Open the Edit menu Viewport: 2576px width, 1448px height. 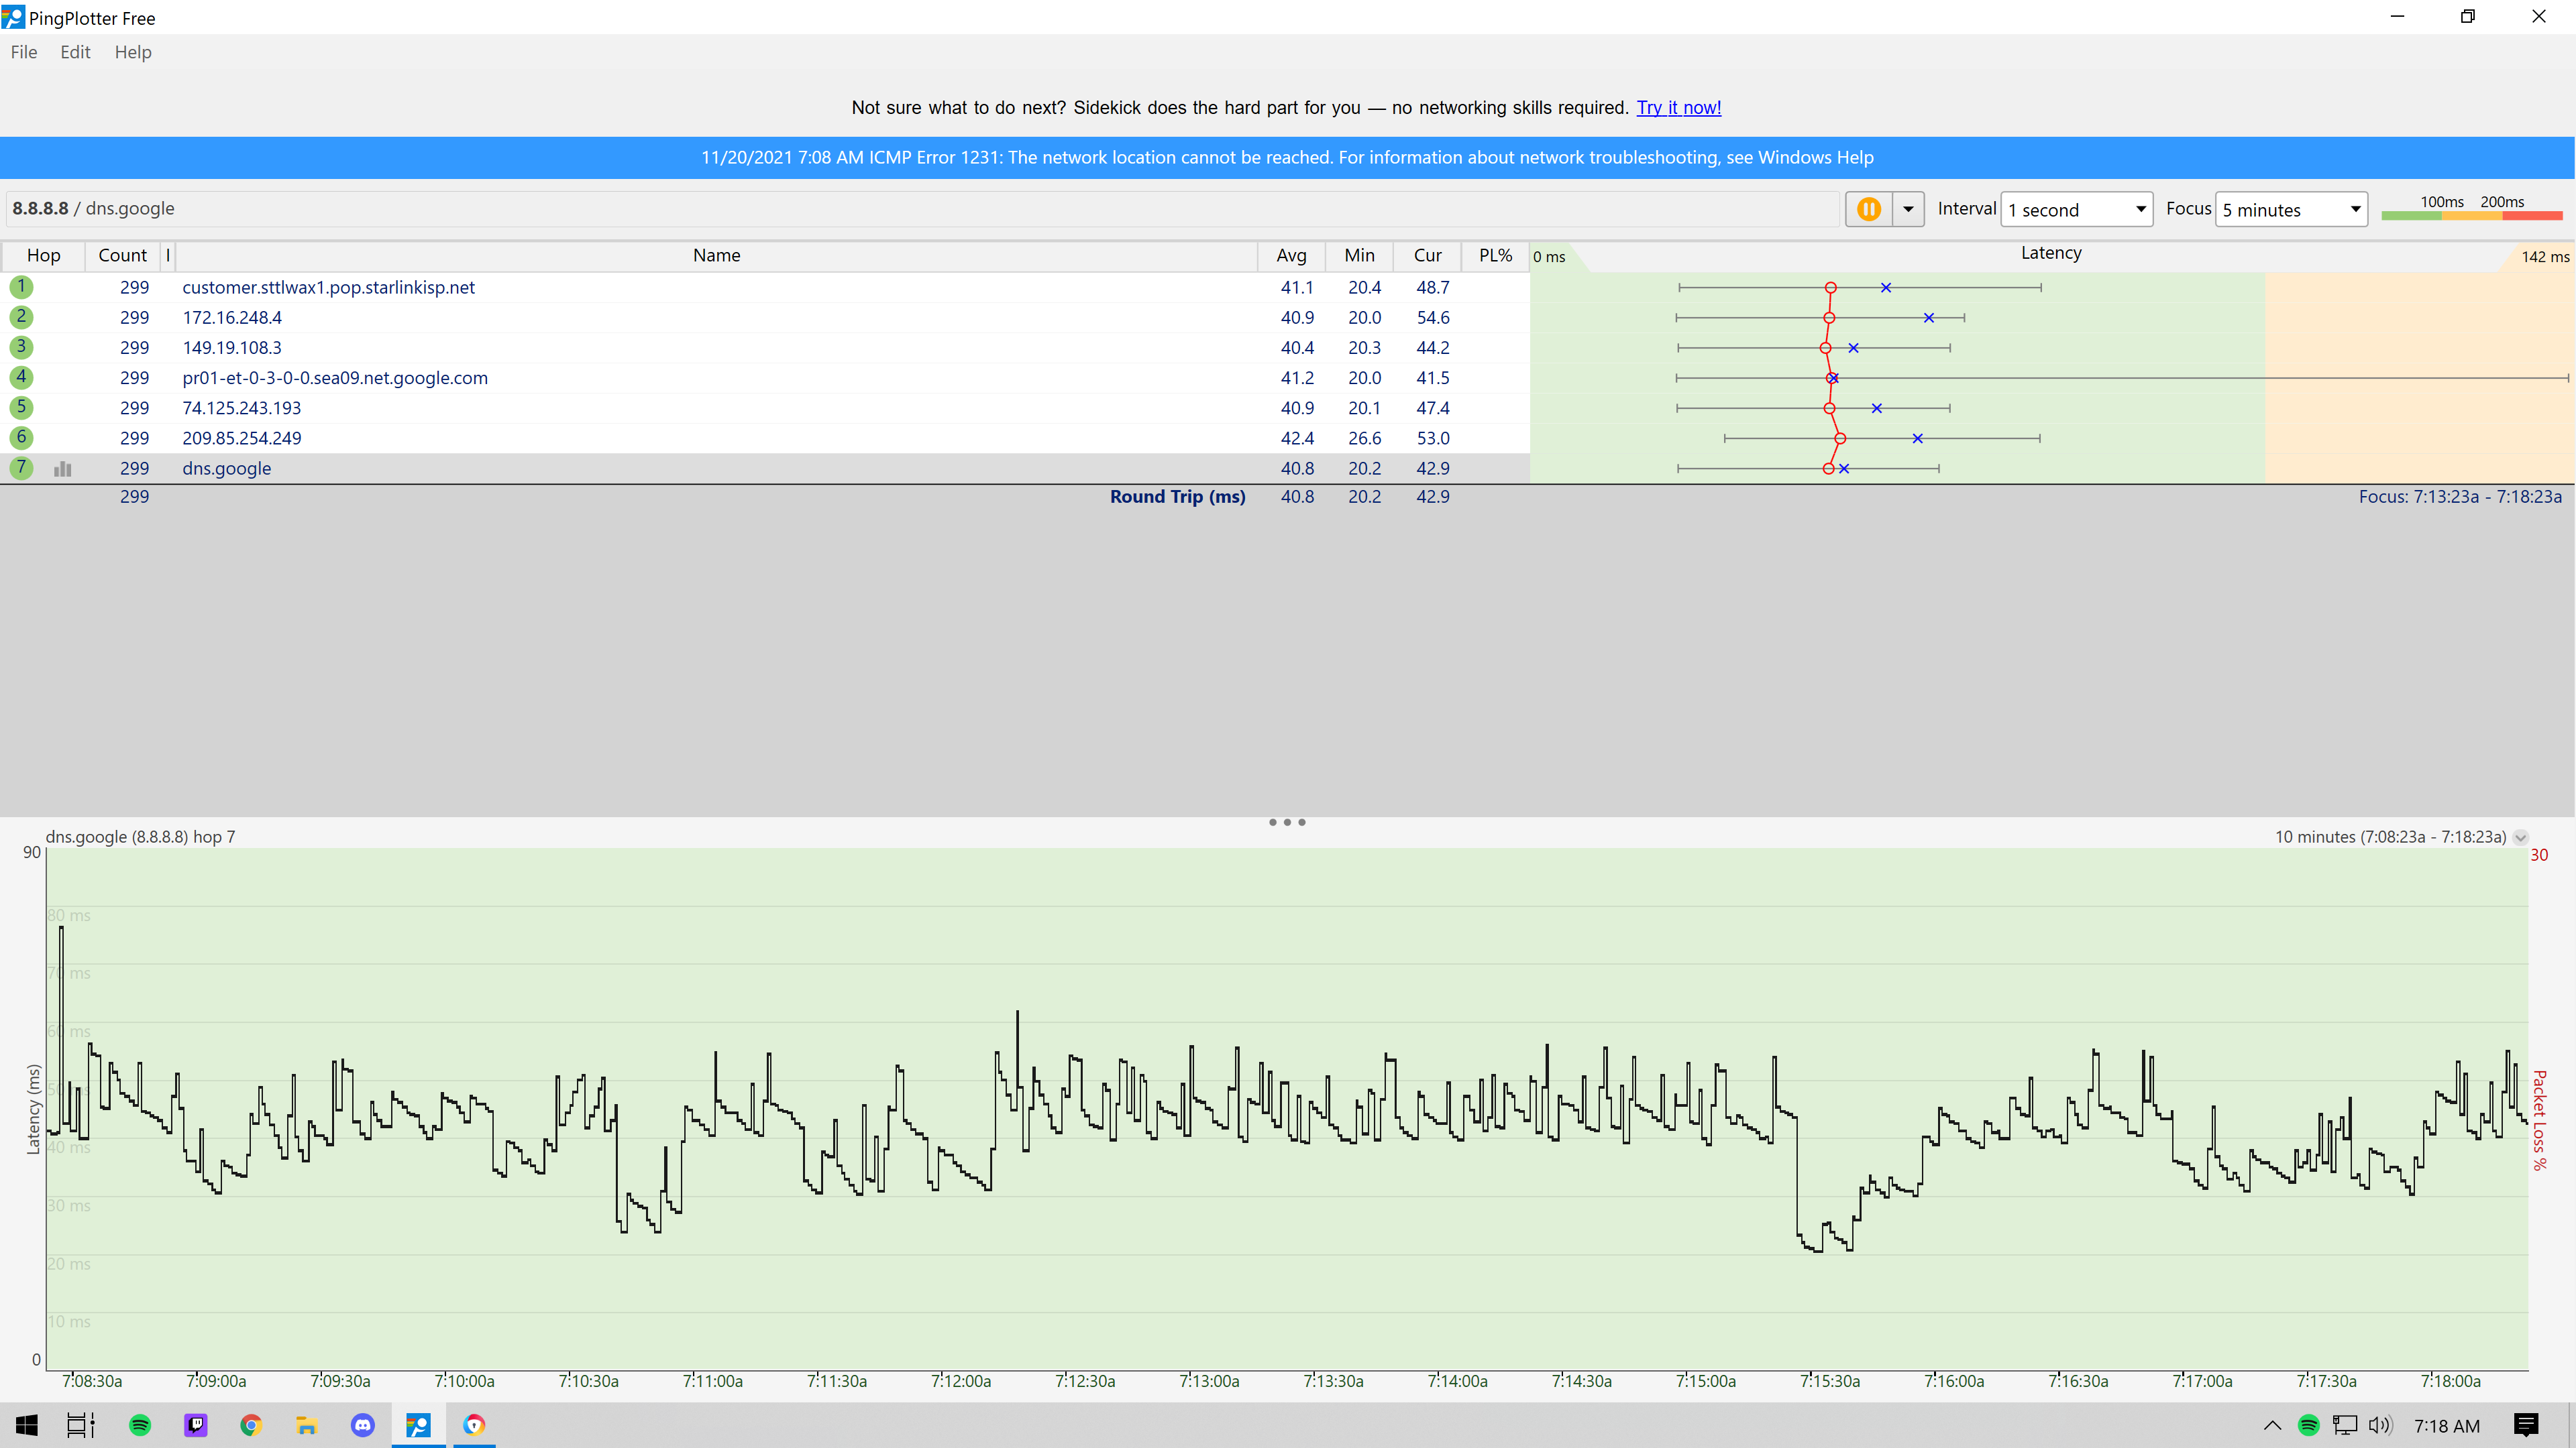click(x=74, y=52)
